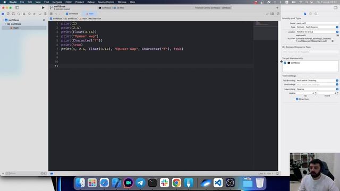This screenshot has width=340, height=191.
Task: Open the related items grid icon
Action: click(x=51, y=14)
